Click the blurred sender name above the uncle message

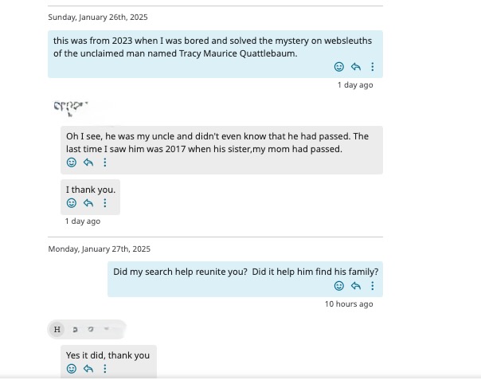pos(71,106)
